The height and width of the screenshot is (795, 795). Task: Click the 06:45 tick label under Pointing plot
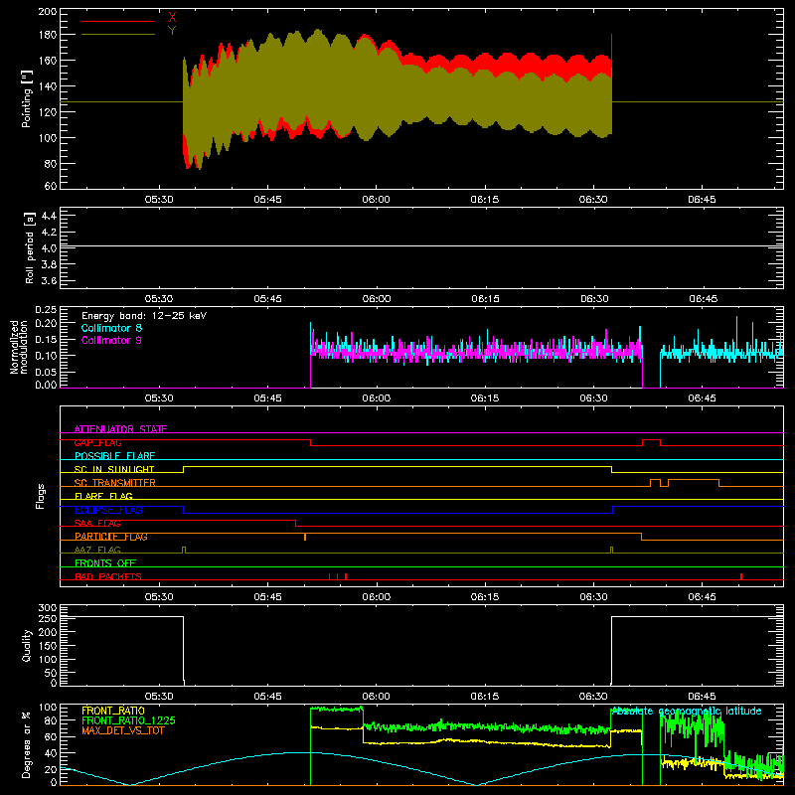pos(702,200)
